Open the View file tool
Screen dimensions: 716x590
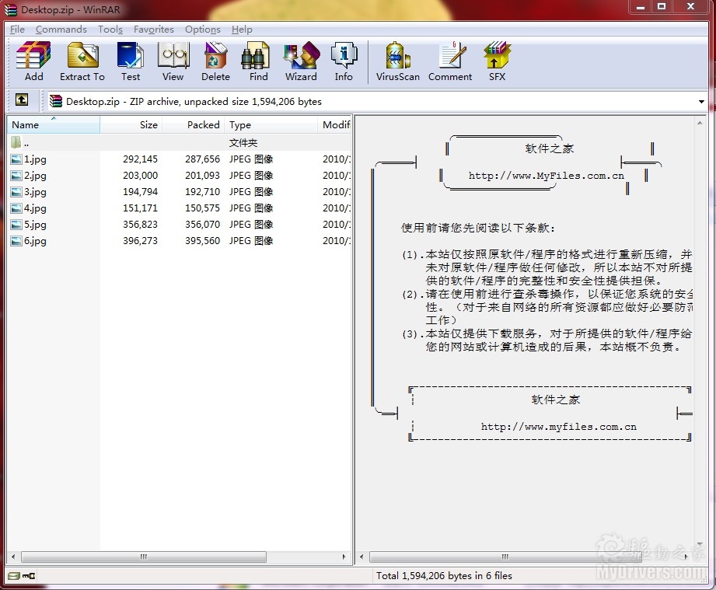point(173,61)
